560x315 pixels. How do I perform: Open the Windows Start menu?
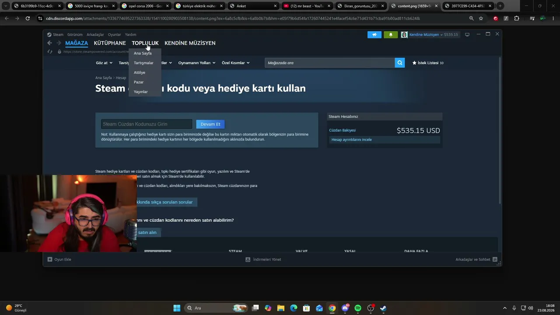click(177, 308)
